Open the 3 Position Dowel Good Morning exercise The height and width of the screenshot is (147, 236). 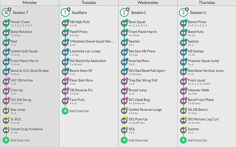tap(92, 41)
